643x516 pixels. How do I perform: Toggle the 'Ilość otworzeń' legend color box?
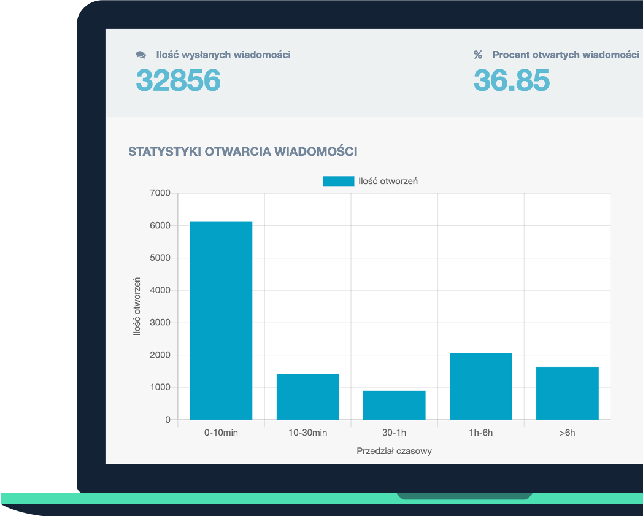click(x=339, y=181)
